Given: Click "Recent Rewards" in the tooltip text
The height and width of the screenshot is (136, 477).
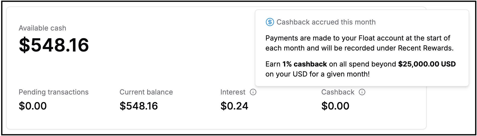Looking at the screenshot, I should (425, 48).
